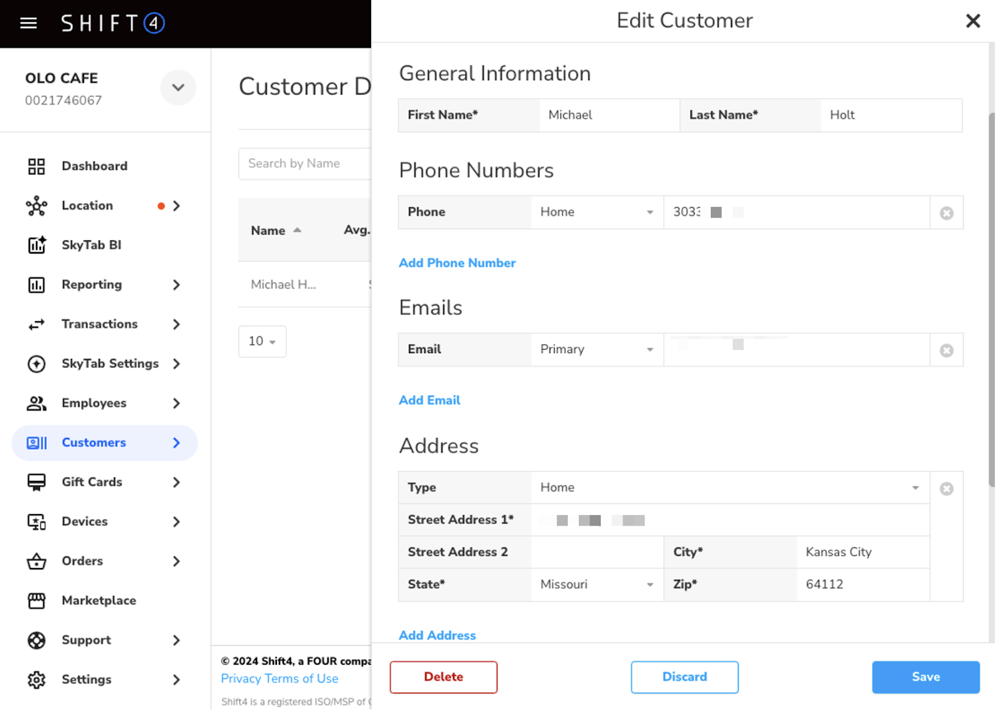Click the Orders basket icon
The height and width of the screenshot is (712, 996).
tap(36, 561)
